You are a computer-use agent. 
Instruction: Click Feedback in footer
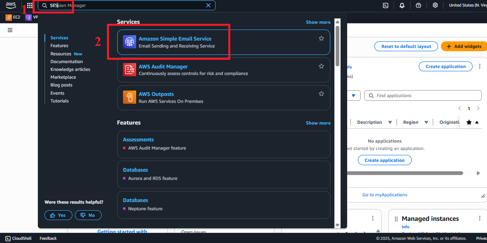(48, 238)
